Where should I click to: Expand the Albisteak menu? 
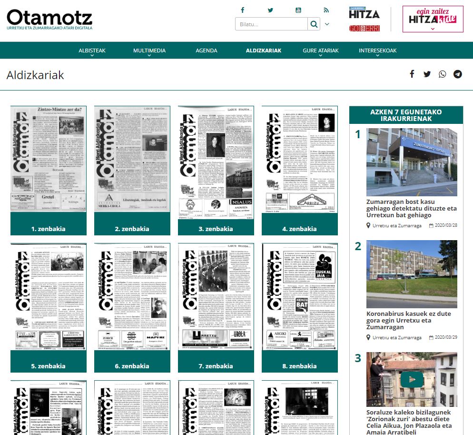[92, 51]
